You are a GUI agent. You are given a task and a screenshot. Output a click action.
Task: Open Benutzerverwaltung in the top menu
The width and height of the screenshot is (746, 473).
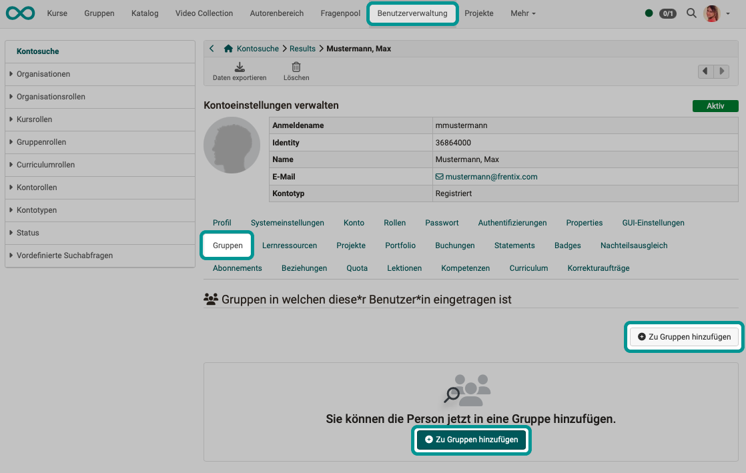pos(412,13)
